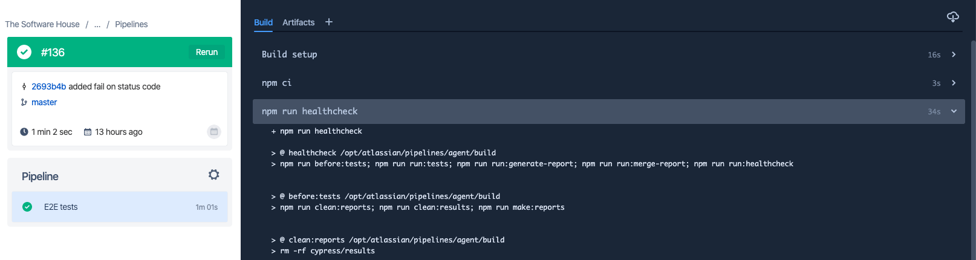Click the commit icon beside 2693b4b

[24, 86]
